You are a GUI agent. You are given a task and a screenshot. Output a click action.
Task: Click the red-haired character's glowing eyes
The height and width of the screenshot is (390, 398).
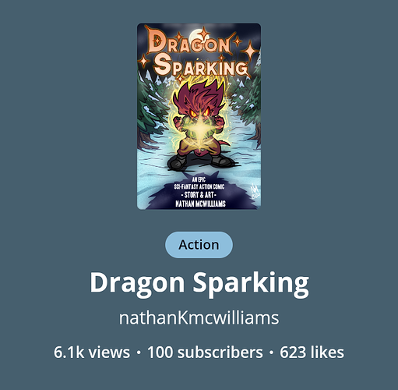pyautogui.click(x=199, y=112)
